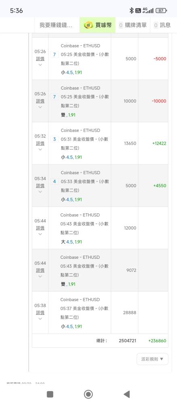The height and width of the screenshot is (405, 177).
Task: Click the 28888 bet amount cell
Action: click(x=129, y=313)
